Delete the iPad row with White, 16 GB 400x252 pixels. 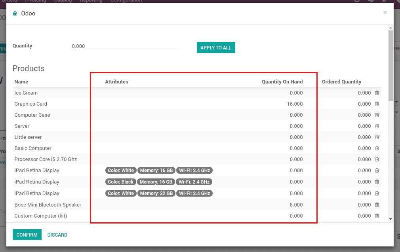(377, 170)
